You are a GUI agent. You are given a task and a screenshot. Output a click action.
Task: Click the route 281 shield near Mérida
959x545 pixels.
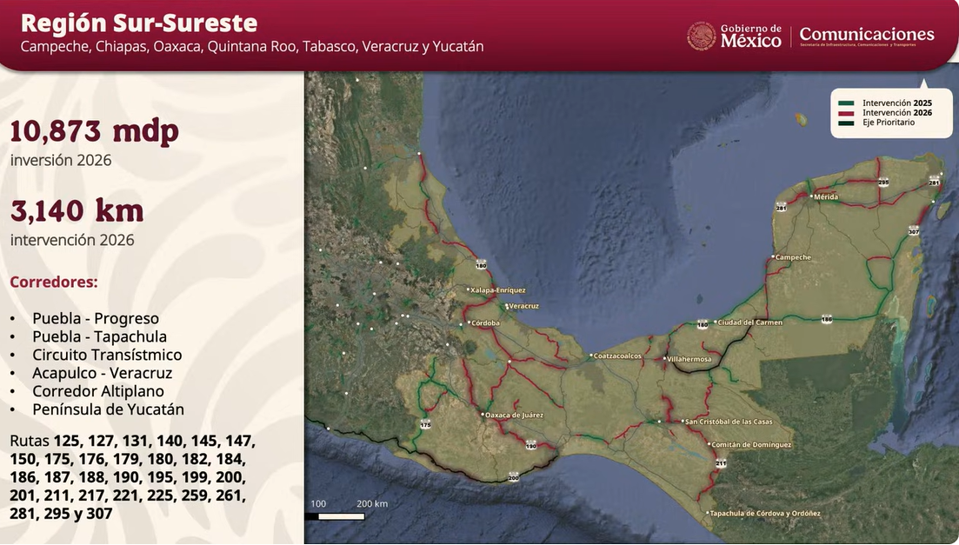click(x=780, y=208)
